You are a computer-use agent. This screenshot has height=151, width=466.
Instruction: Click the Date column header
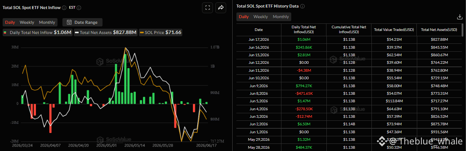pos(259,29)
